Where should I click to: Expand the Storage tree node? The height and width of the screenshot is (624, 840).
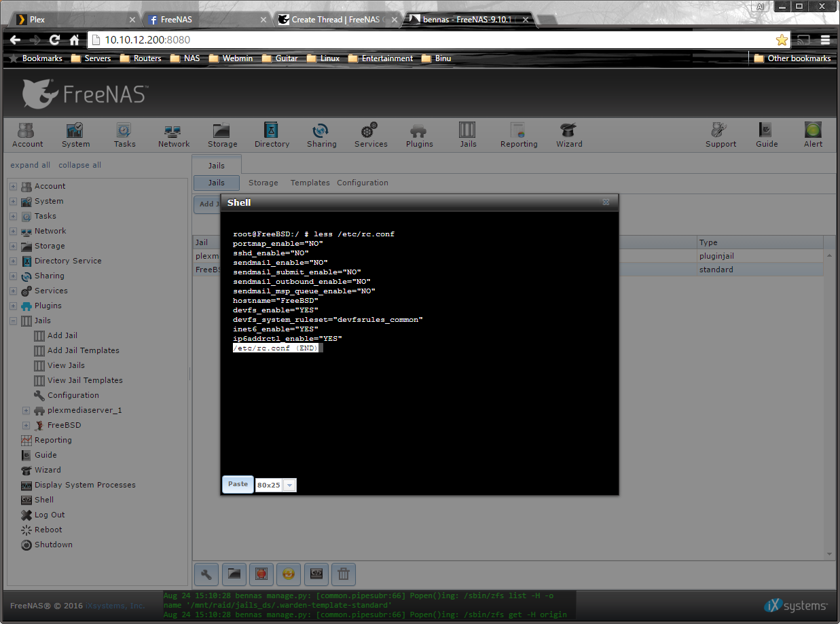[14, 246]
